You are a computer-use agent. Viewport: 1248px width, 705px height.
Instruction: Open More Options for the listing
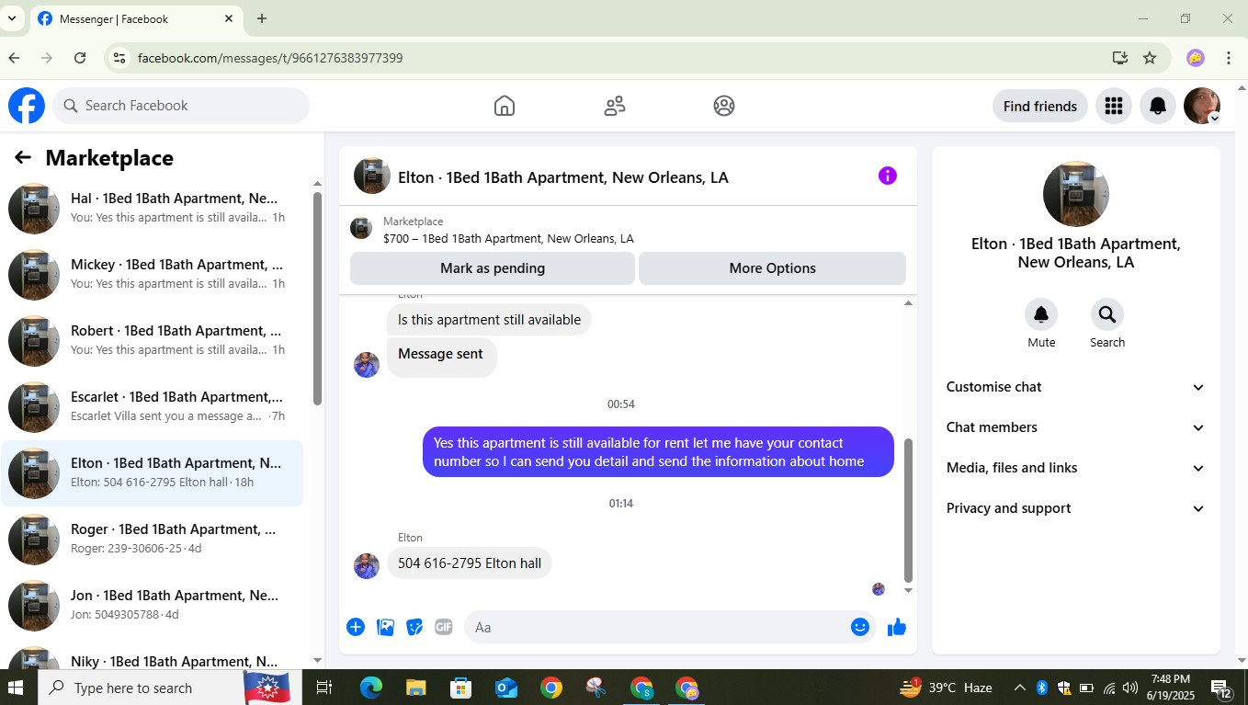click(x=772, y=268)
